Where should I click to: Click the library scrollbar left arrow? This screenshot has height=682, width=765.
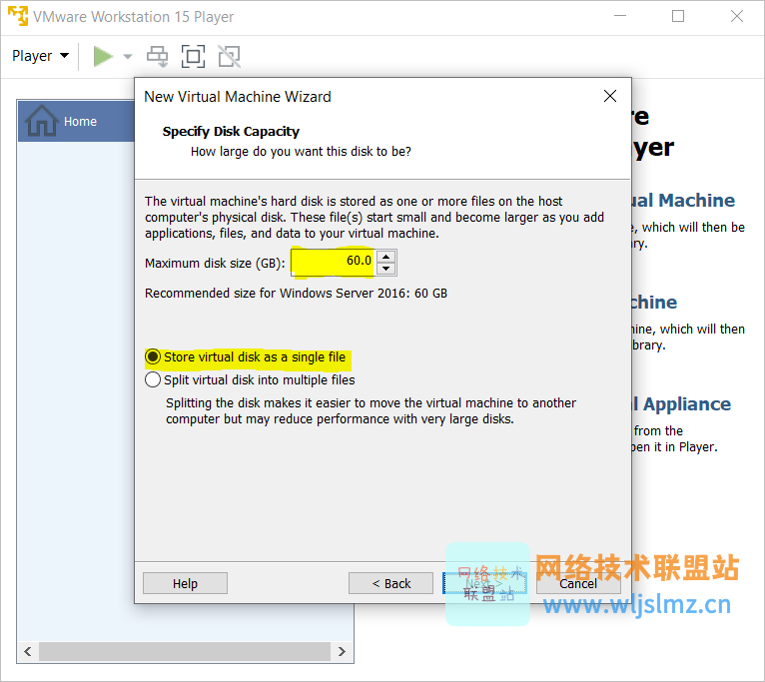28,652
